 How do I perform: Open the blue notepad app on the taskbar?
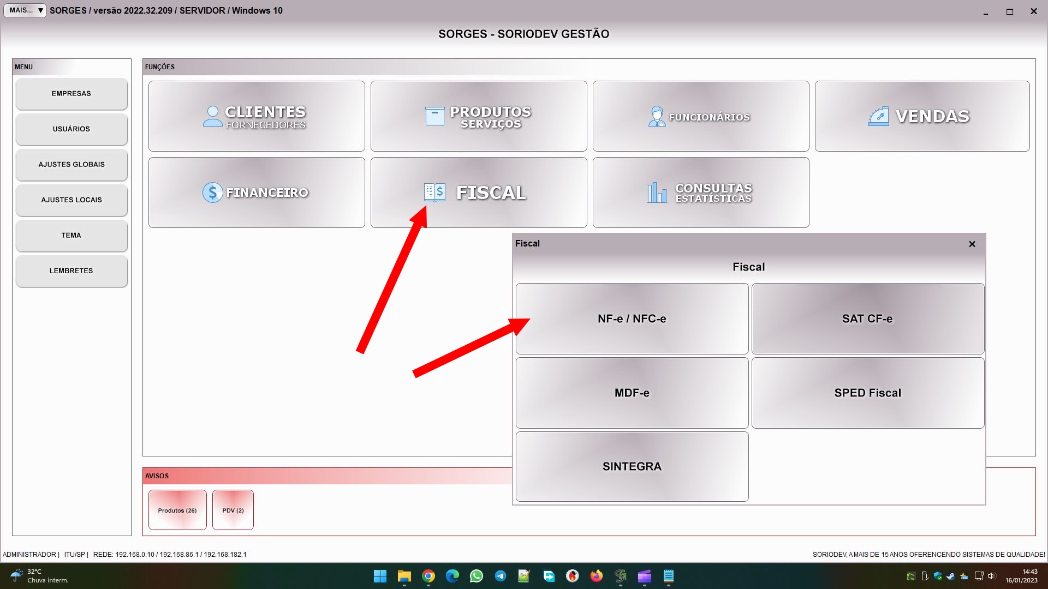coord(669,576)
